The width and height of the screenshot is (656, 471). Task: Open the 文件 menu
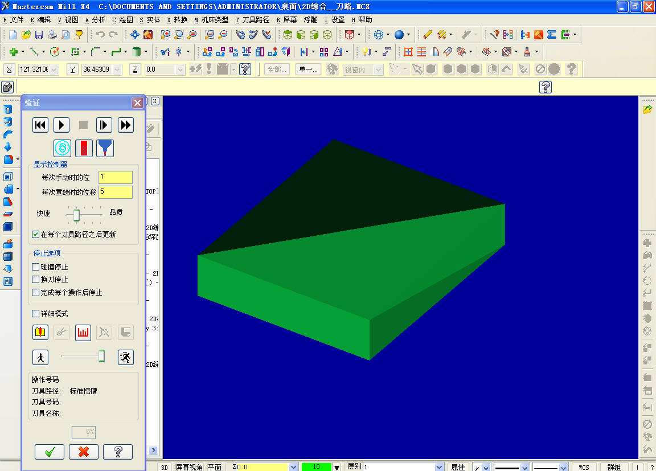(x=14, y=20)
